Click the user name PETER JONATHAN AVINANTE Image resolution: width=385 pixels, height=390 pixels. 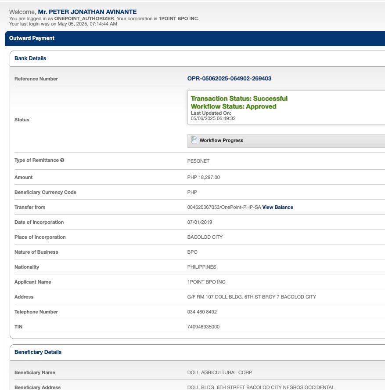click(87, 12)
